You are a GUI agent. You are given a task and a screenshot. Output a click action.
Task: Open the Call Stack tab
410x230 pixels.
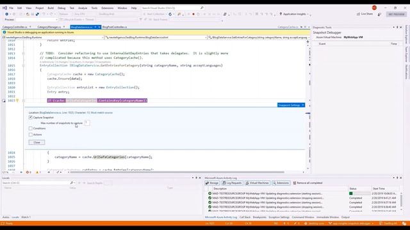point(245,217)
